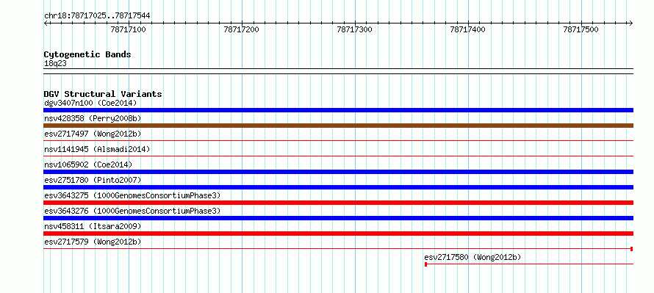The height and width of the screenshot is (293, 654).
Task: Click the 78717200 ruler position
Action: coord(242,29)
